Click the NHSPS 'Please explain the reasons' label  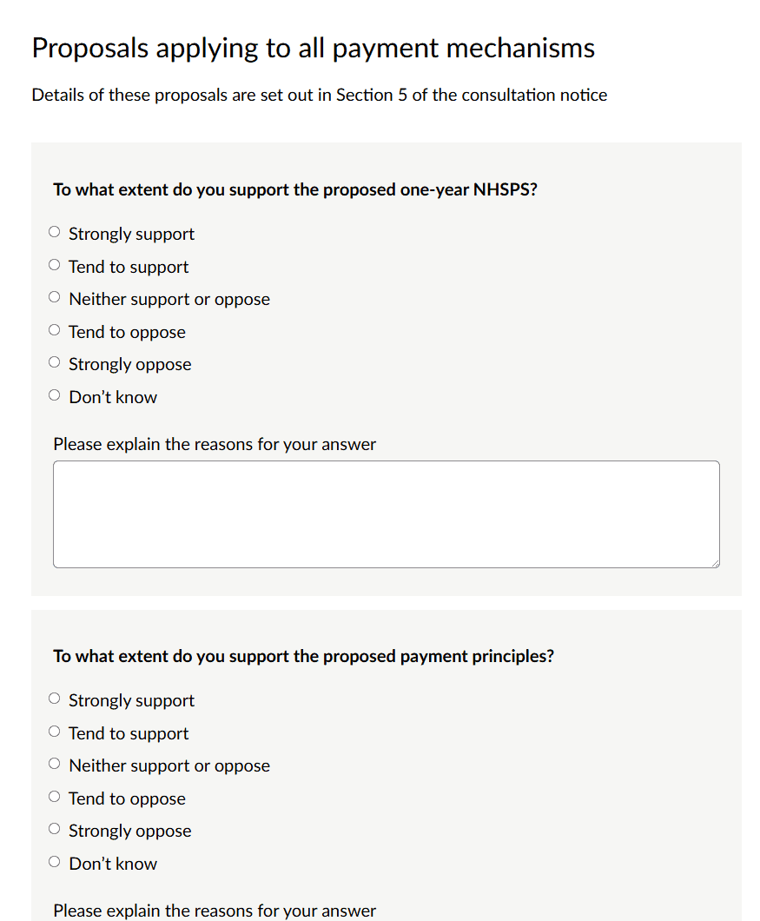(215, 444)
